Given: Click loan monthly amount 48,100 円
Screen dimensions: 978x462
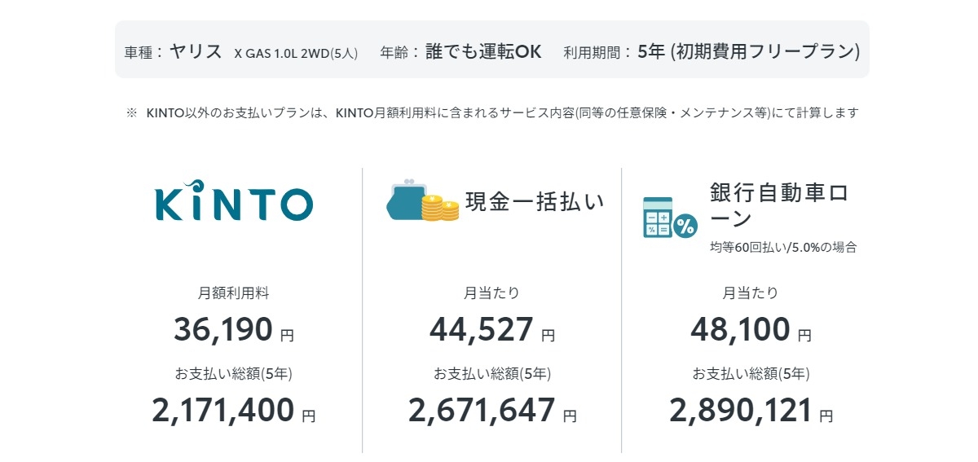Looking at the screenshot, I should [x=751, y=329].
